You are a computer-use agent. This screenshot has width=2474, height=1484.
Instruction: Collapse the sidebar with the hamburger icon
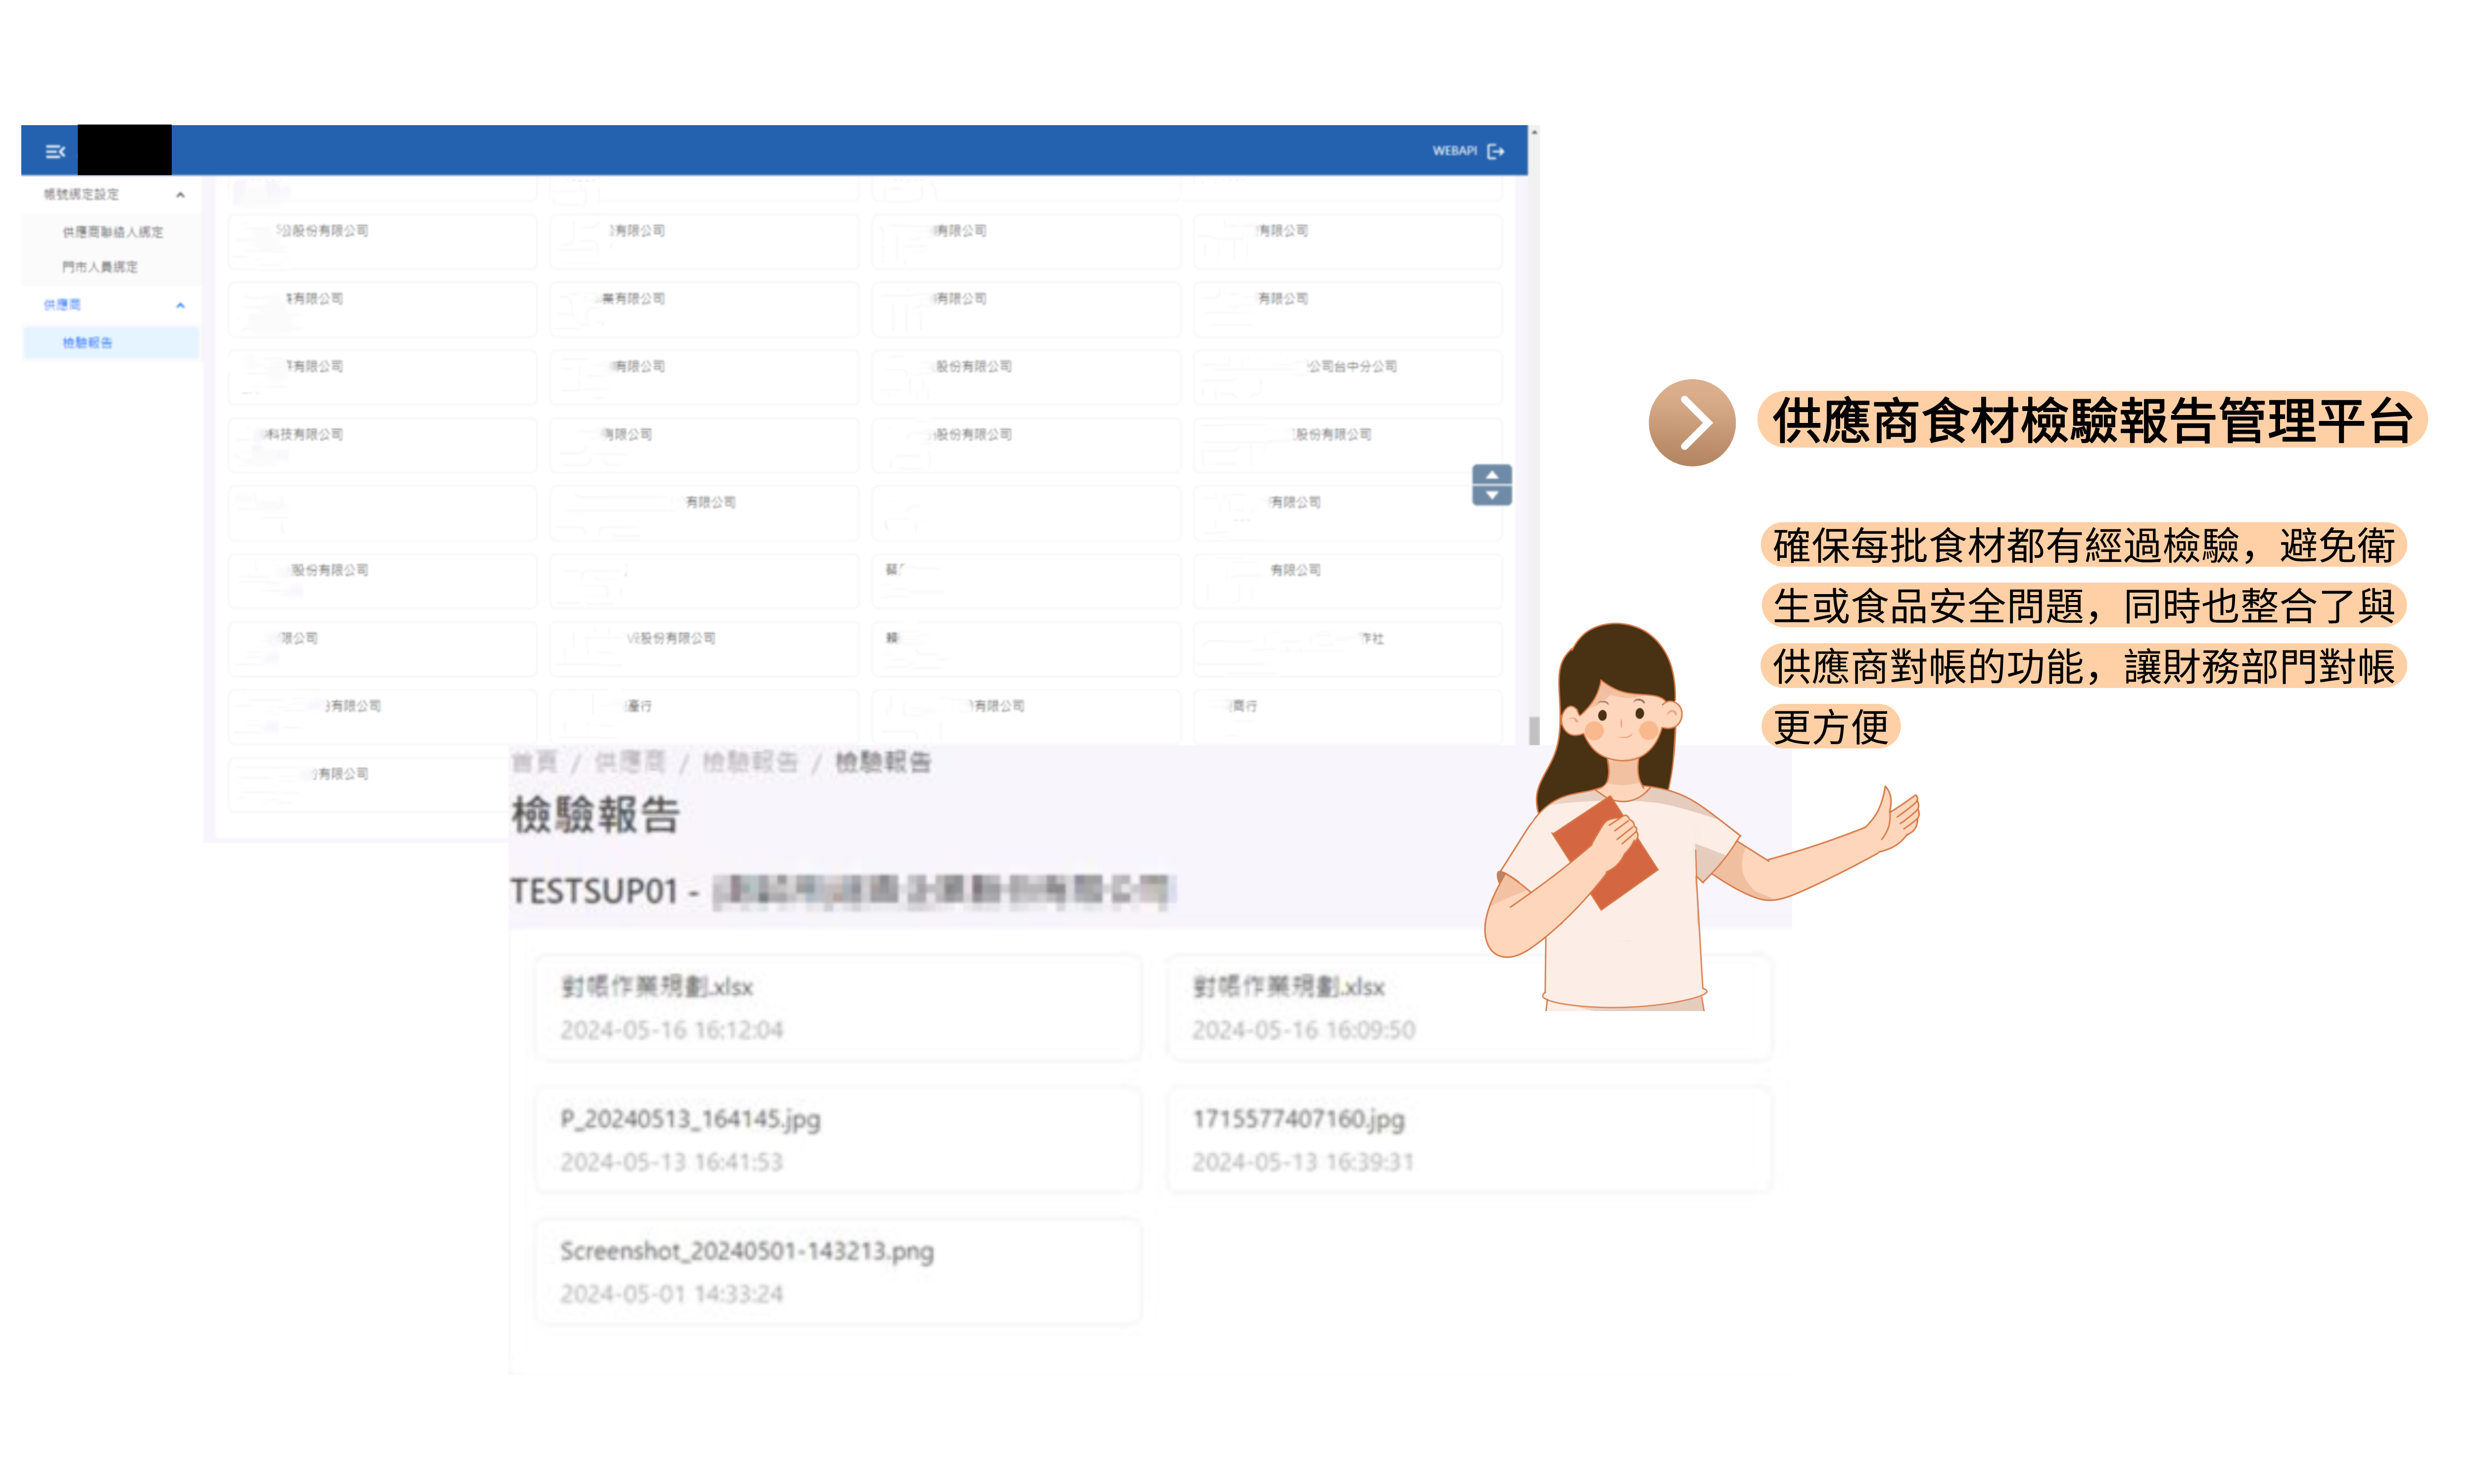[55, 151]
